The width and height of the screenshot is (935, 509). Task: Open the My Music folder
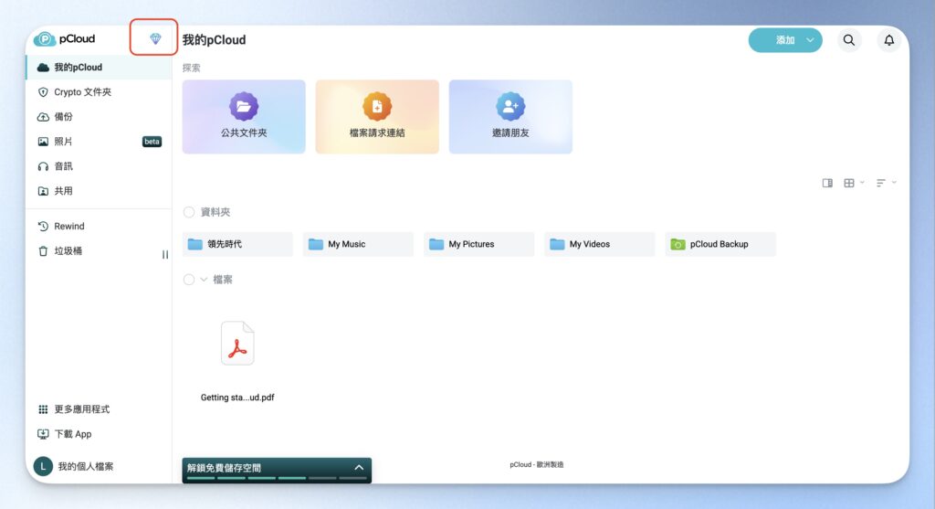coord(358,244)
